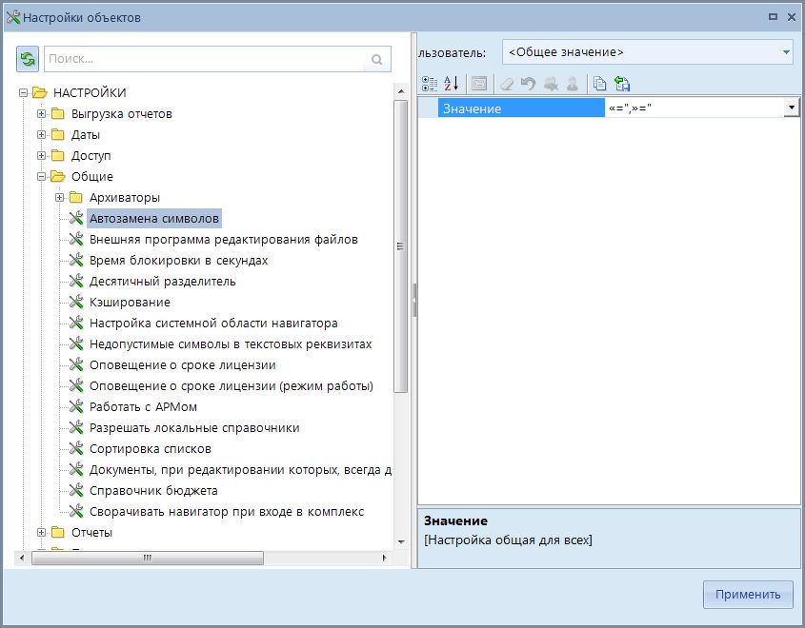Open the Значение value dropdown arrow
The image size is (805, 628).
tap(791, 108)
